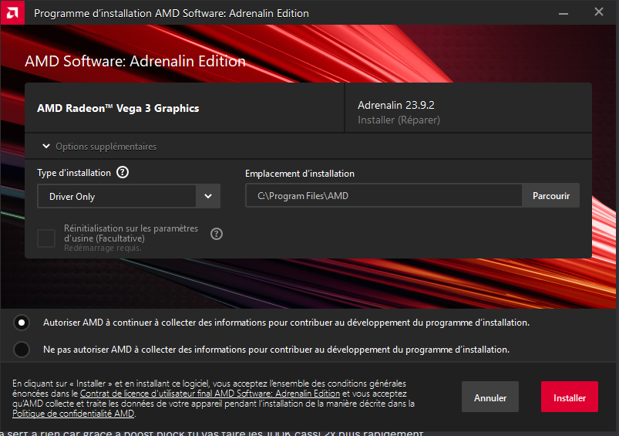Select Autoriser AMD à continuer à collecter
Image resolution: width=619 pixels, height=436 pixels.
tap(22, 323)
